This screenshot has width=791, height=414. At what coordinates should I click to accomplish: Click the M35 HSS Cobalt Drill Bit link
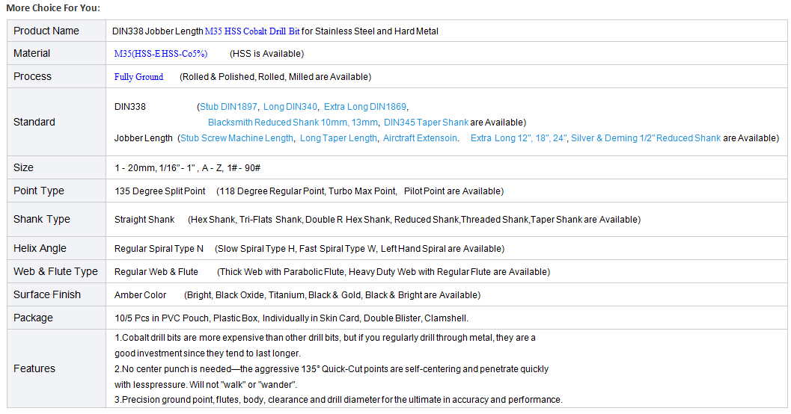tap(252, 31)
